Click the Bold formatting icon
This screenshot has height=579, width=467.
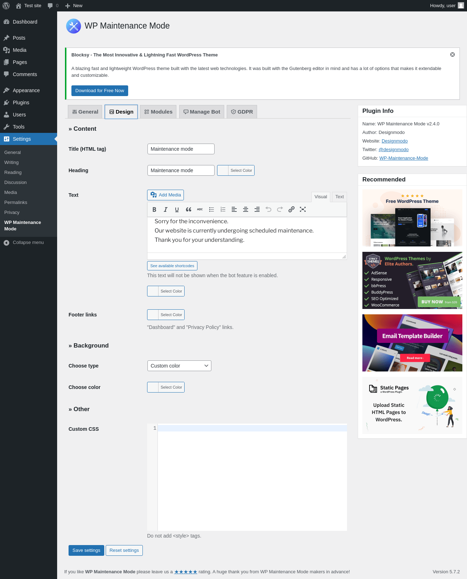click(x=154, y=210)
